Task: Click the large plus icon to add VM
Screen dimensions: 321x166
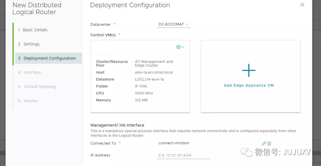Action: [249, 70]
